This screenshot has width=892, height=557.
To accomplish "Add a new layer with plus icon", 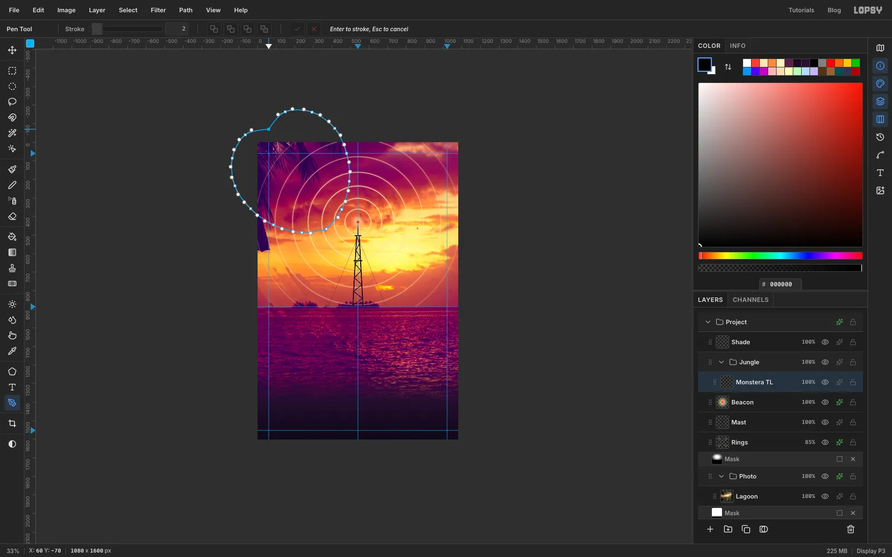I will click(x=710, y=529).
